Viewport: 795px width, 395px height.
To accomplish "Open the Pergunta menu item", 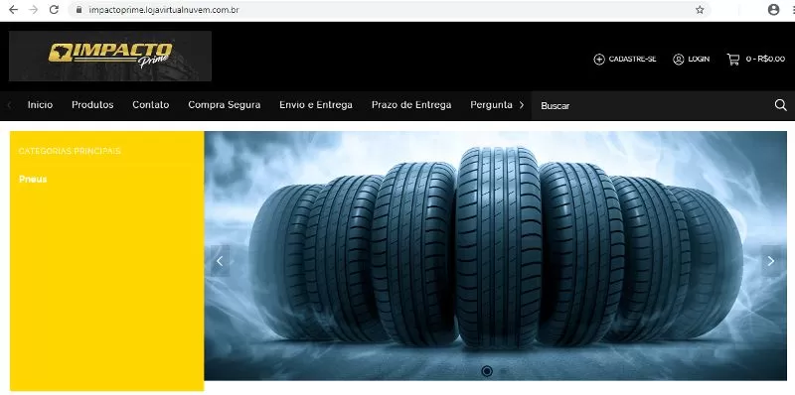I will [x=491, y=105].
